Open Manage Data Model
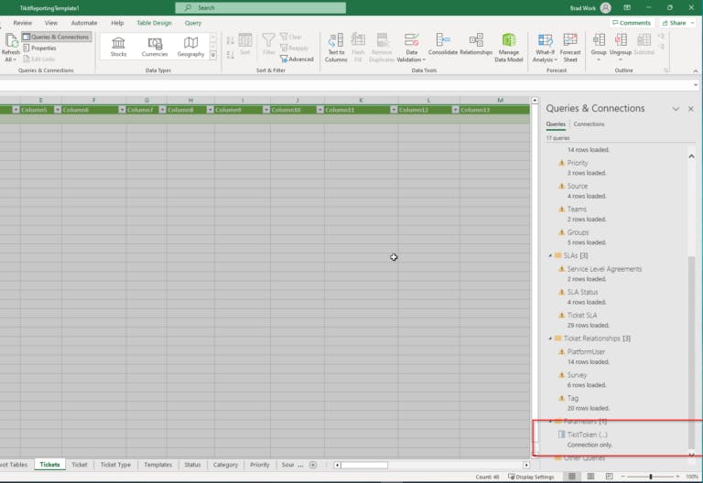703x483 pixels. click(x=508, y=48)
